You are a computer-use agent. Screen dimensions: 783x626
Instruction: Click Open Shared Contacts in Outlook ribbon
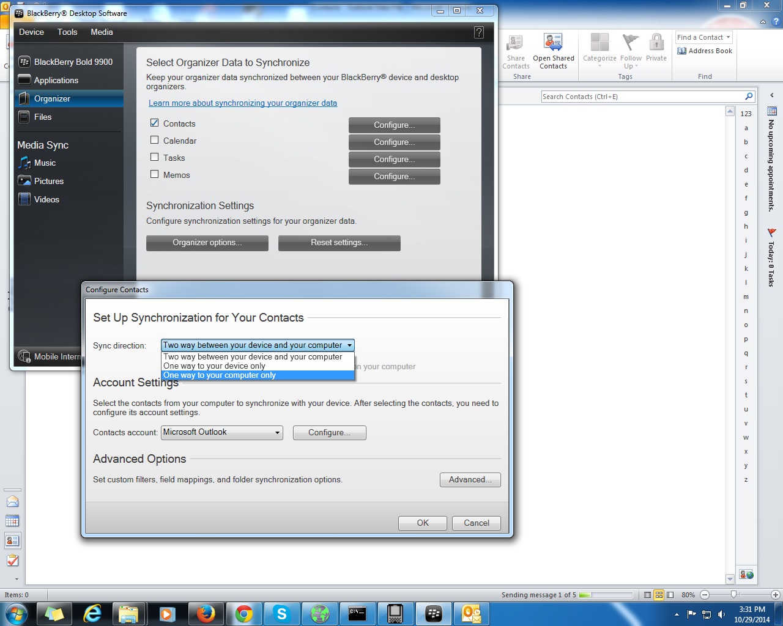[x=553, y=52]
